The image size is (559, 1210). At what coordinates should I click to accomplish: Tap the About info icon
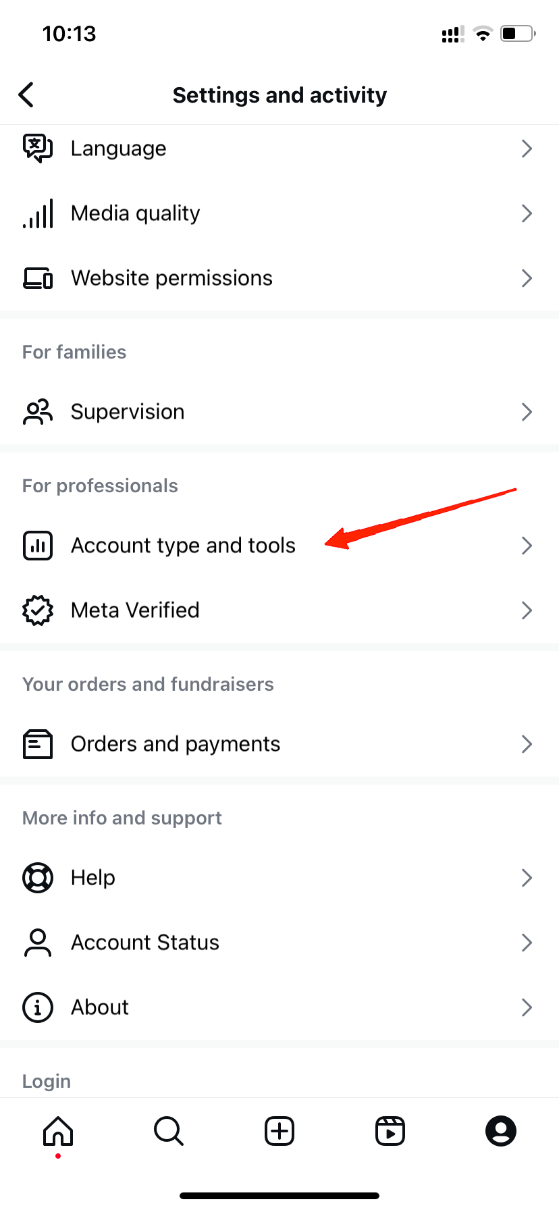coord(38,1007)
